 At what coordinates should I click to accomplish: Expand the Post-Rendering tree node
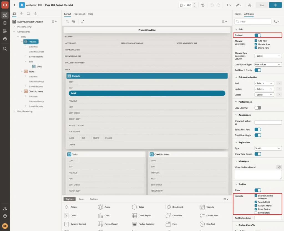pos(14,111)
